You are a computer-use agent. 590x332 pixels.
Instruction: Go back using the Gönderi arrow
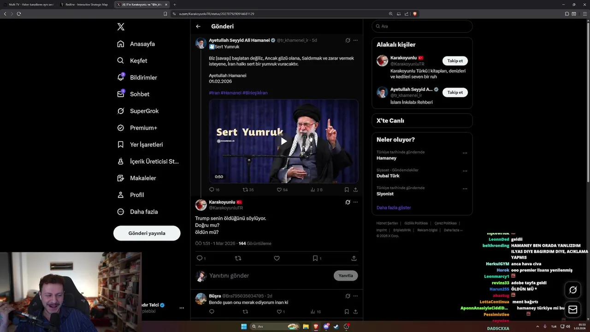198,26
